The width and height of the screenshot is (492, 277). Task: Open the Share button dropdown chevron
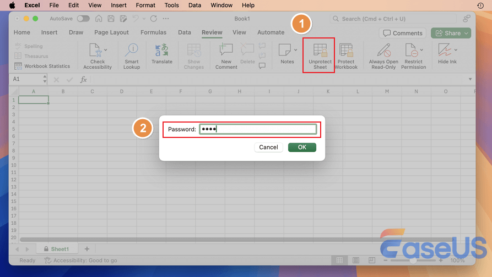point(466,33)
